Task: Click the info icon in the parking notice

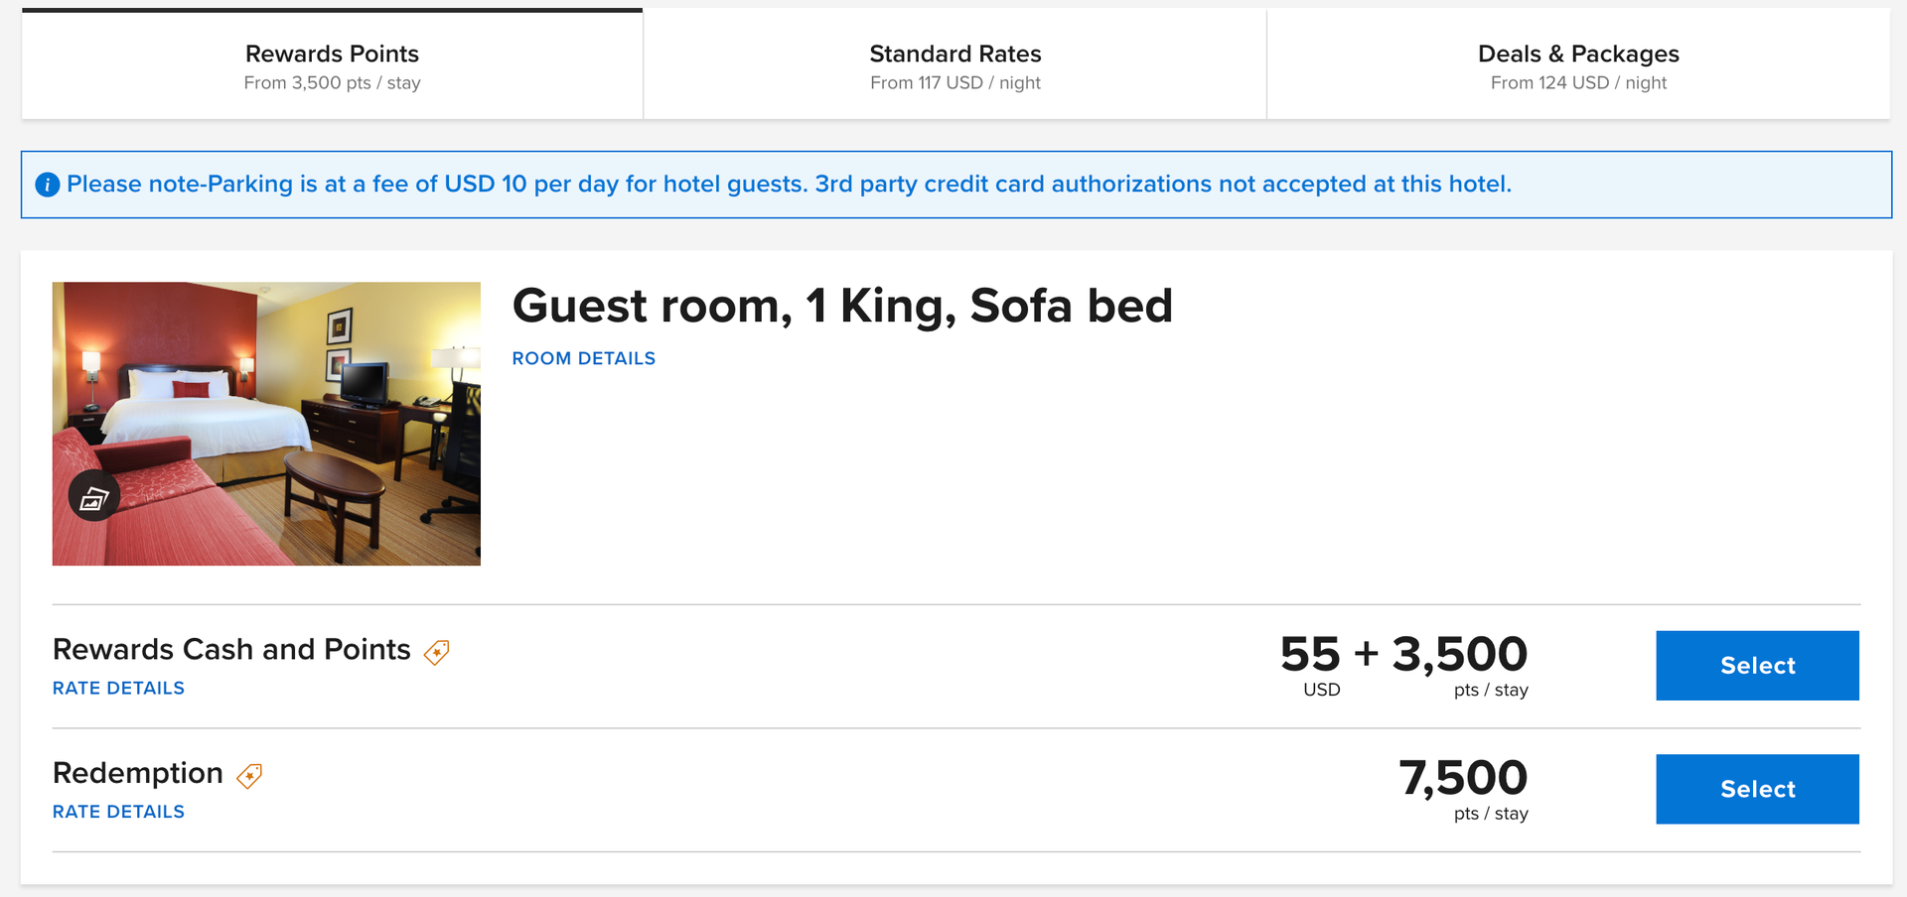Action: [x=47, y=185]
